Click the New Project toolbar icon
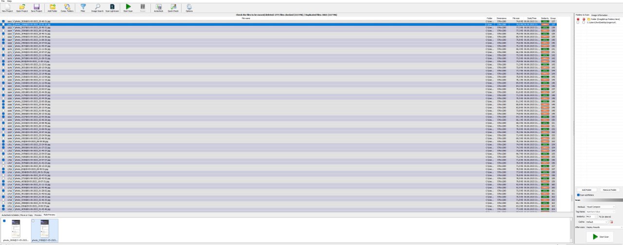Viewport: 623px width, 245px height. (7, 7)
